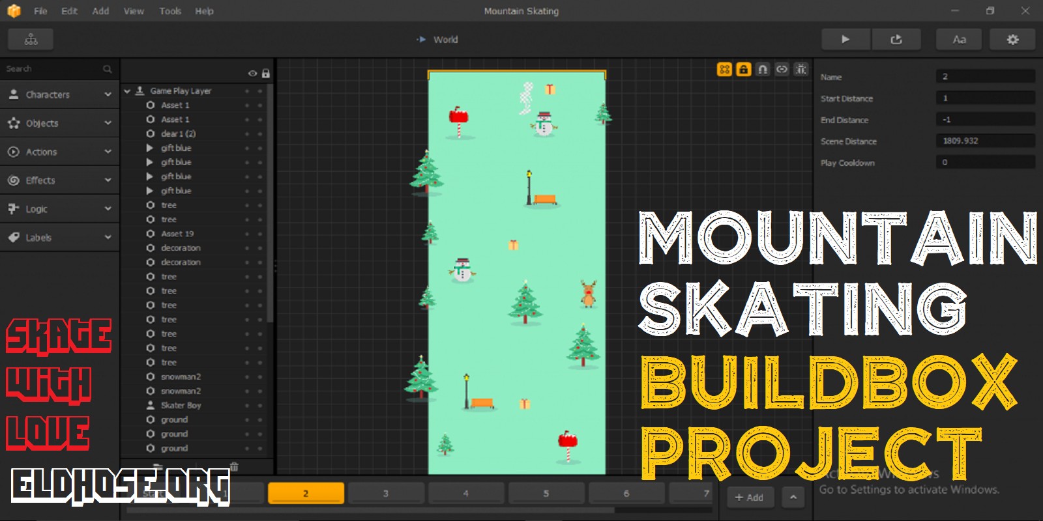
Task: Open the mind map view button
Action: 31,40
